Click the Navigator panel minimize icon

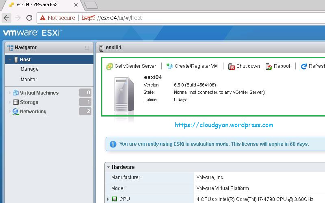pyautogui.click(x=87, y=48)
